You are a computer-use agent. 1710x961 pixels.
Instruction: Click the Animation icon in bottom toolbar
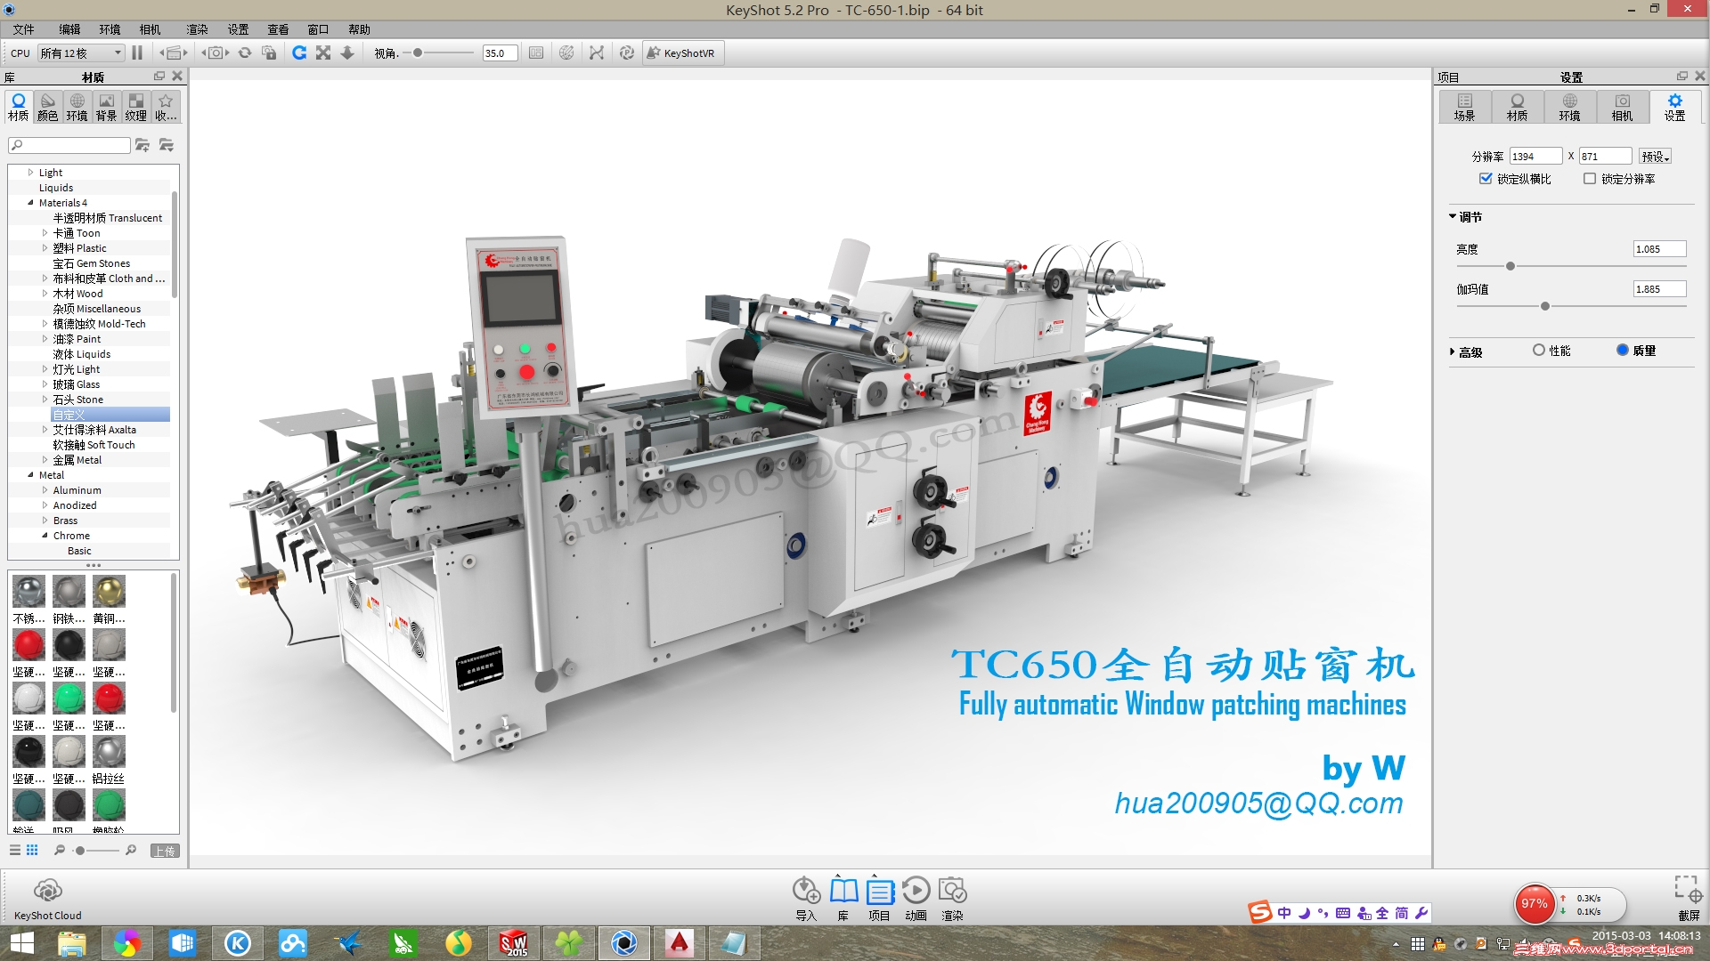916,891
